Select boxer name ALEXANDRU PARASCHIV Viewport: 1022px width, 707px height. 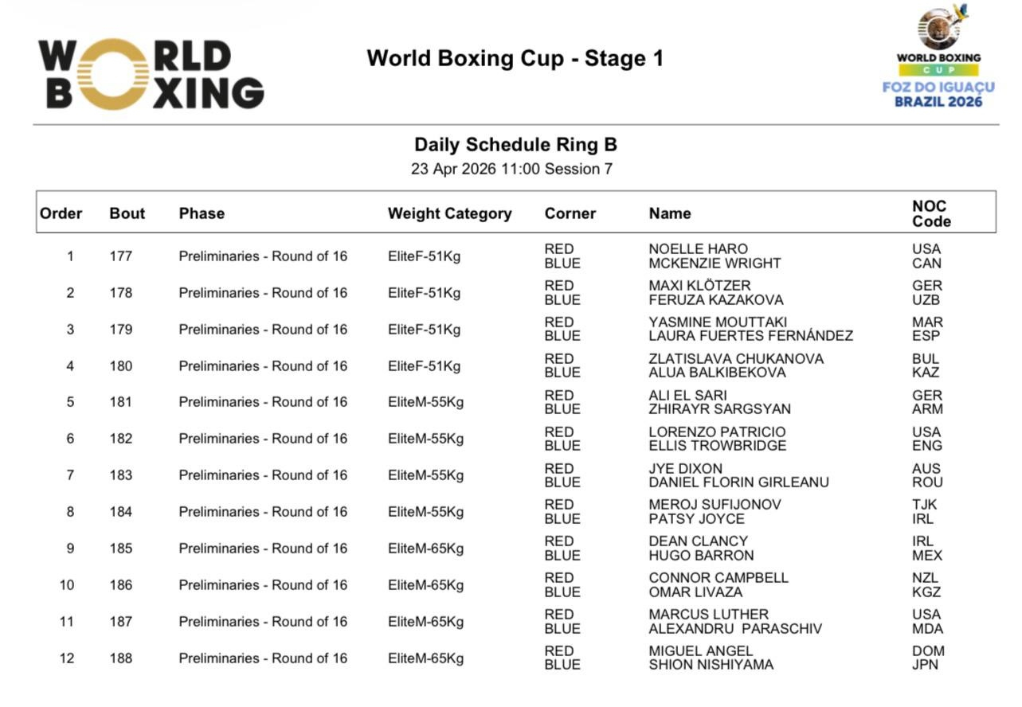click(x=735, y=629)
